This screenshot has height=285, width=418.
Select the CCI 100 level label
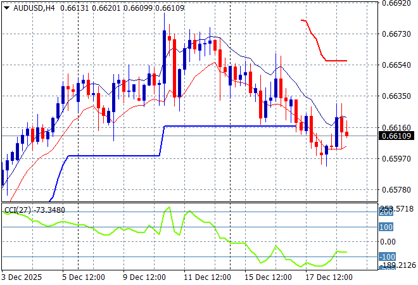(x=386, y=227)
